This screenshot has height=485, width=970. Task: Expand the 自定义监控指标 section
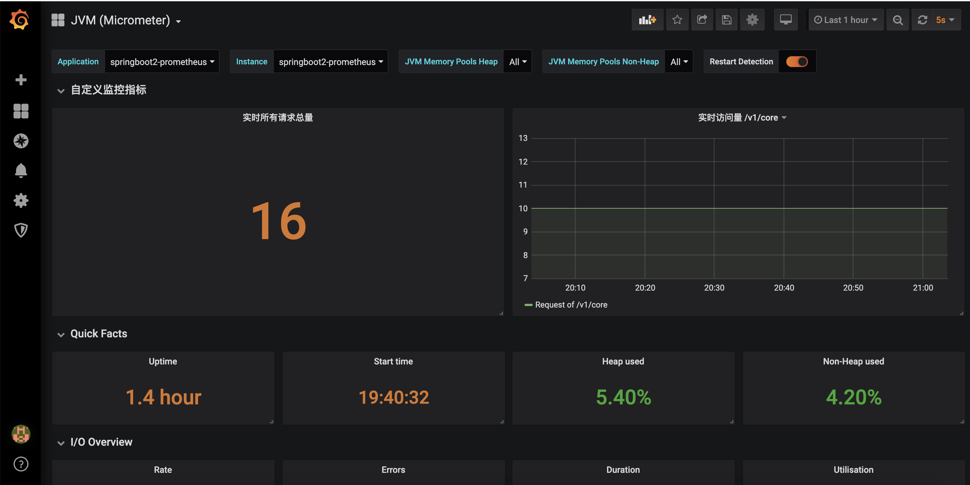60,91
